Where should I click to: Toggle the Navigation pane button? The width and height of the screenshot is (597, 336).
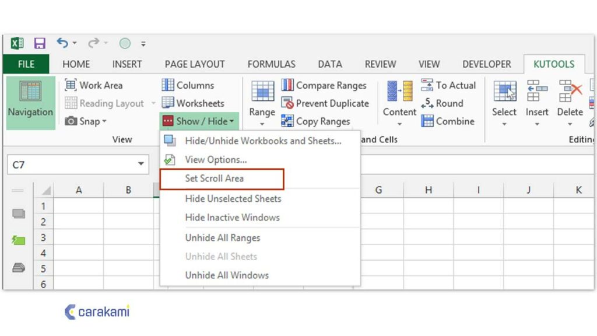pyautogui.click(x=30, y=103)
